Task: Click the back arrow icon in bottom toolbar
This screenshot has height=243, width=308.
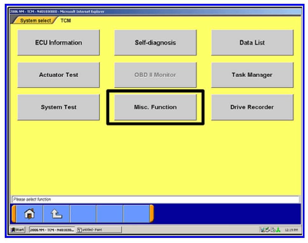Action: pyautogui.click(x=56, y=214)
